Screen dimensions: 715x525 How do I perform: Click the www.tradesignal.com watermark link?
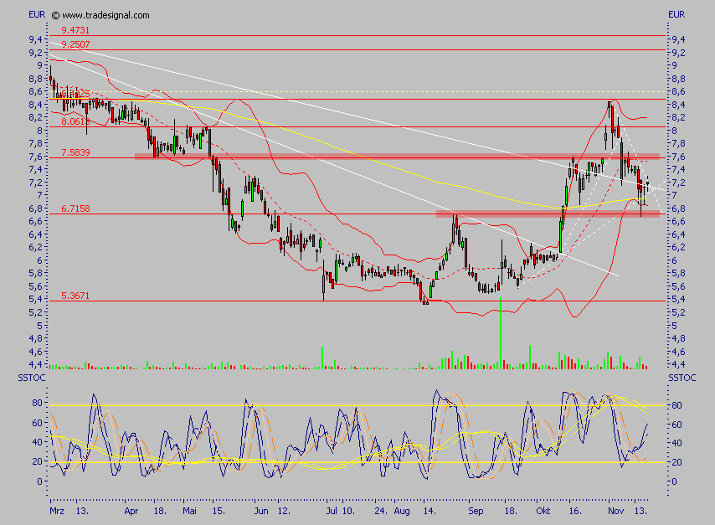tap(106, 15)
